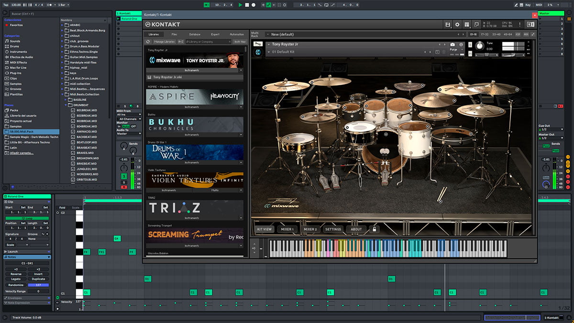Open the Grooves category
574x323 pixels.
12,89
